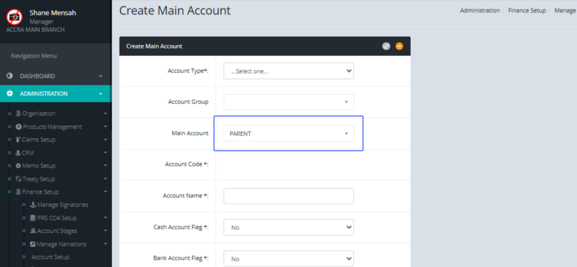
Task: Click the Manage Signatories anchor icon
Action: coord(33,205)
